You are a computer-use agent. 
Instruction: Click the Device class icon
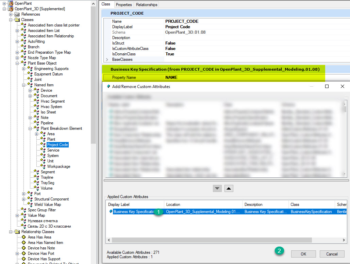(x=36, y=90)
